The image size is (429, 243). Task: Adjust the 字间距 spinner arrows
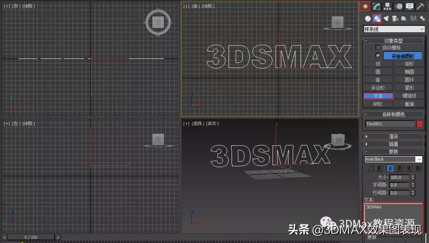(x=413, y=185)
